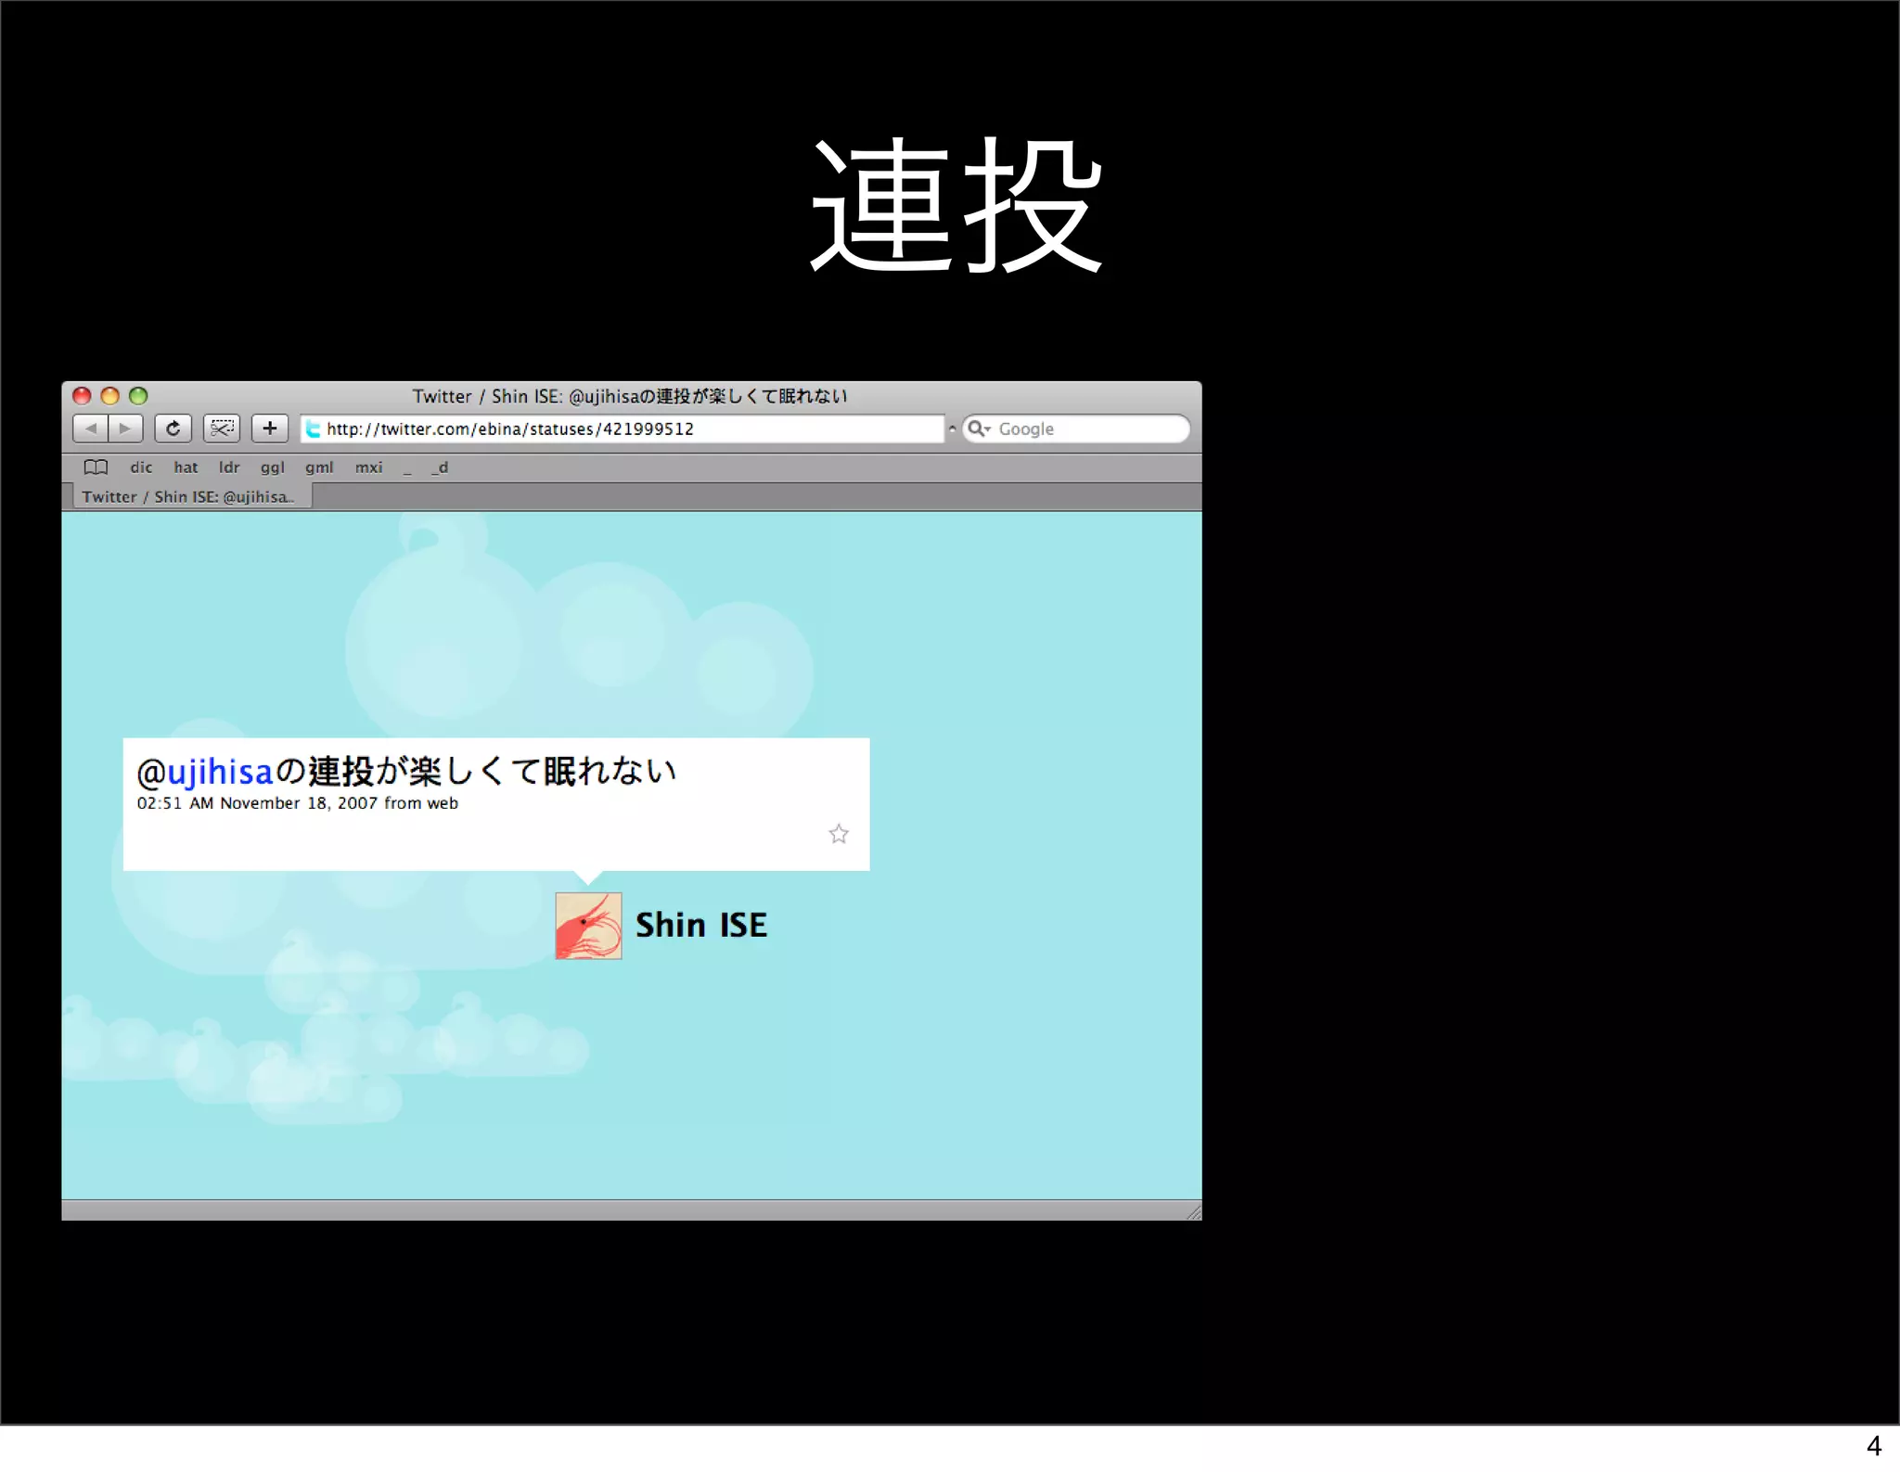
Task: Click the browser forward arrow button
Action: 125,429
